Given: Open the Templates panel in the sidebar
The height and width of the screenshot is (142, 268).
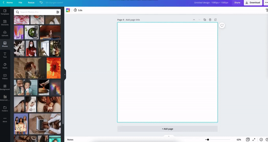Looking at the screenshot, I should 5,12.
